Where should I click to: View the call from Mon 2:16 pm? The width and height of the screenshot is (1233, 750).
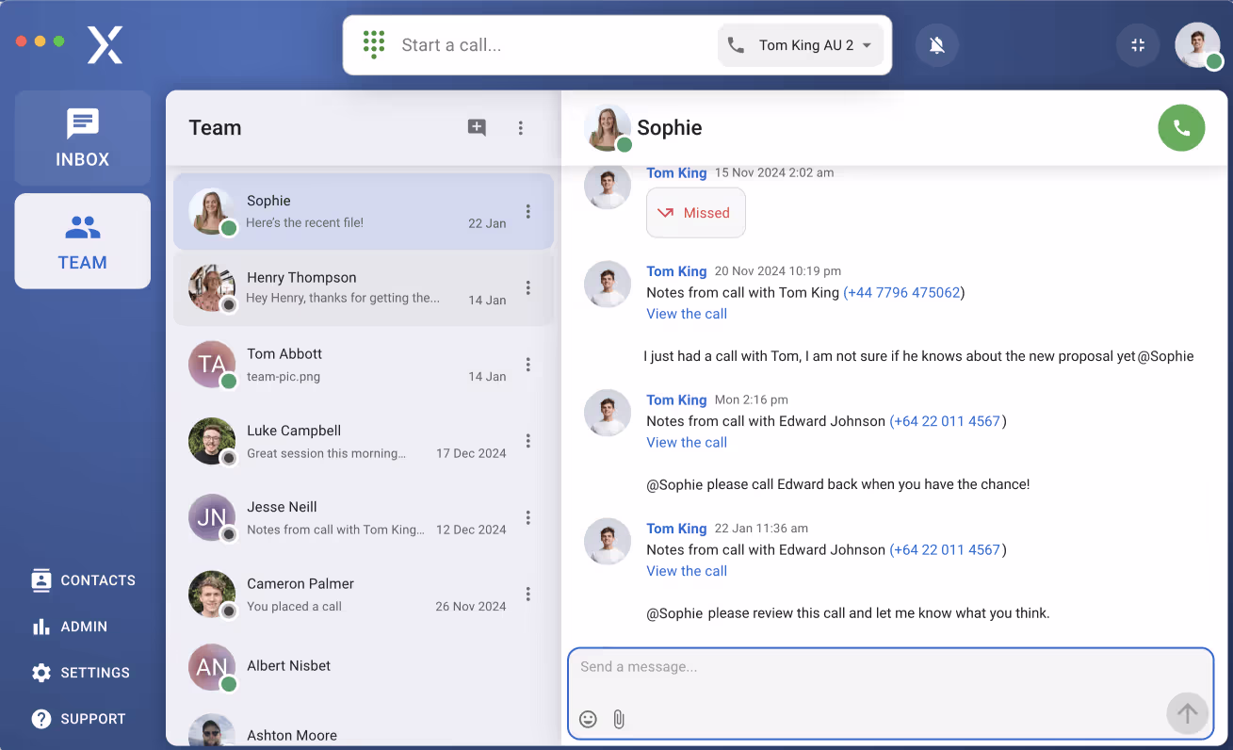coord(687,442)
